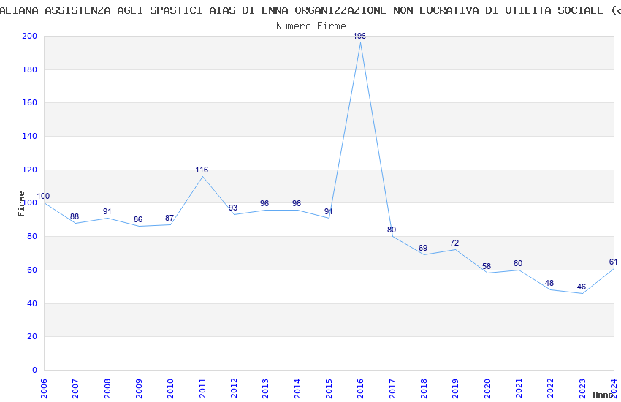Select the 140 value on vertical axis

pyautogui.click(x=30, y=136)
